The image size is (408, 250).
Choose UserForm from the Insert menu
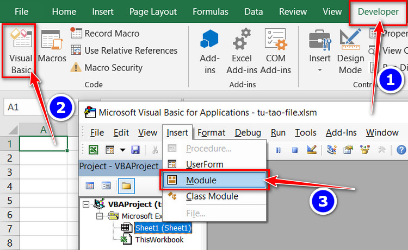coord(214,164)
